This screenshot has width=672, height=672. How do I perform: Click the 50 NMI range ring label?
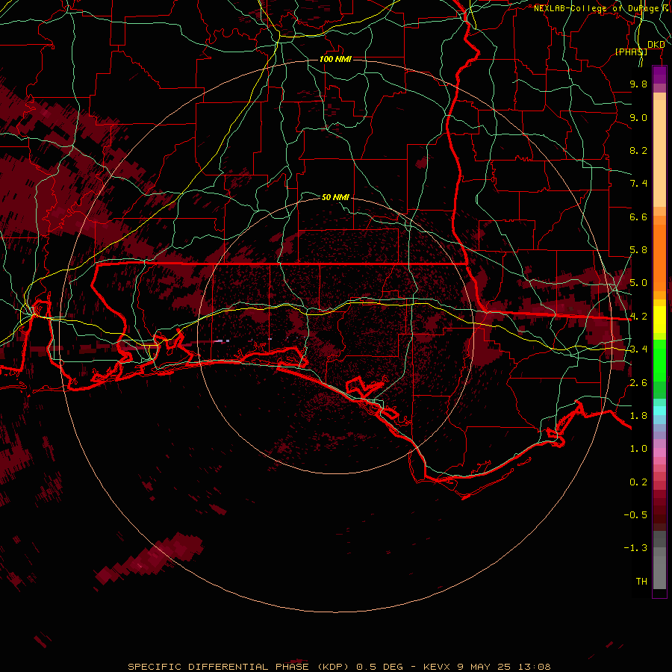[335, 197]
